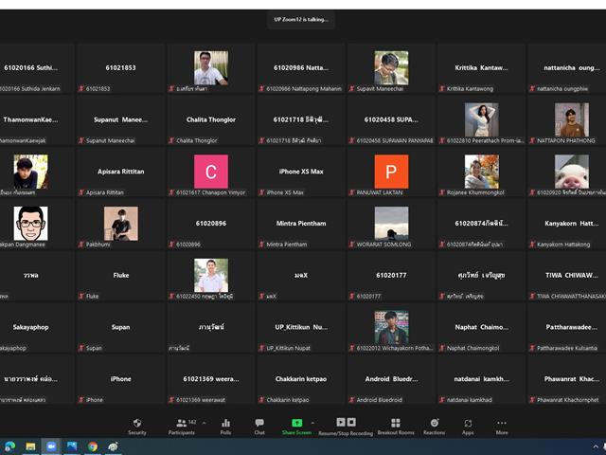Expand the caret next to Participants
This screenshot has width=606, height=455.
pos(204,423)
